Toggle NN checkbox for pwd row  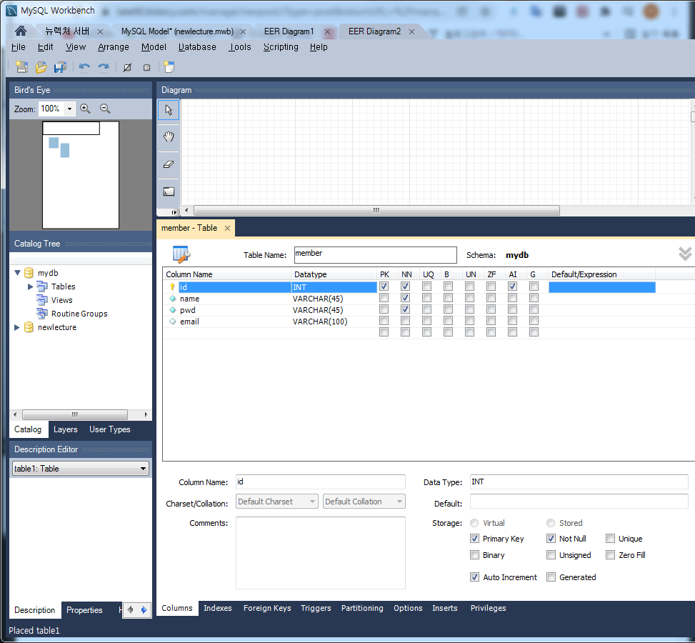coord(405,309)
